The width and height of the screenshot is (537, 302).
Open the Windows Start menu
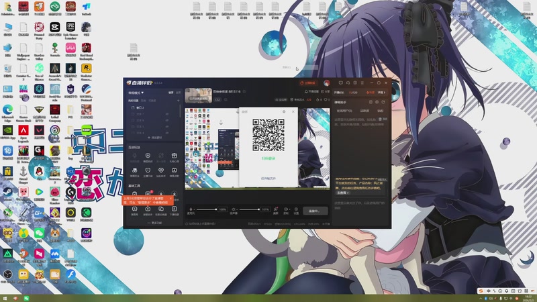point(5,298)
